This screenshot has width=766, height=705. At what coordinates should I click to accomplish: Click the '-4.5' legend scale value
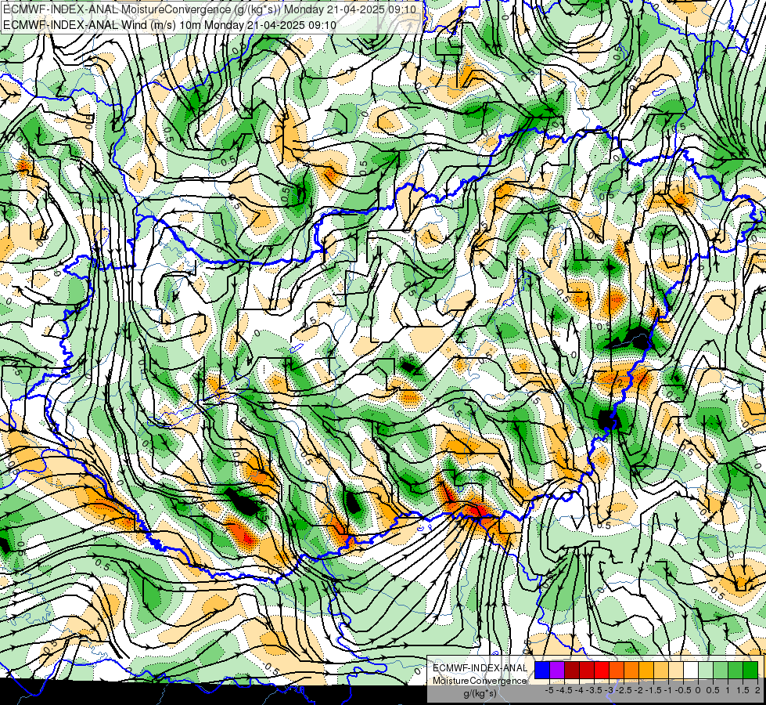point(565,690)
